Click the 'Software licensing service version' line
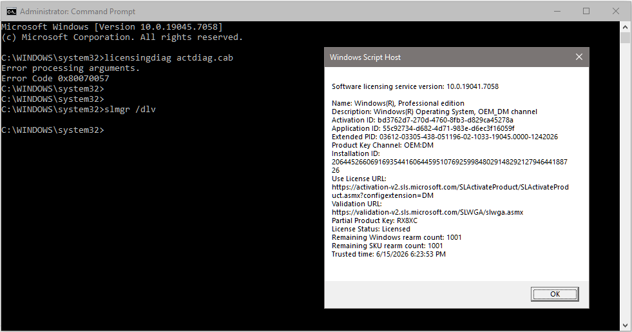632x332 pixels. point(415,86)
